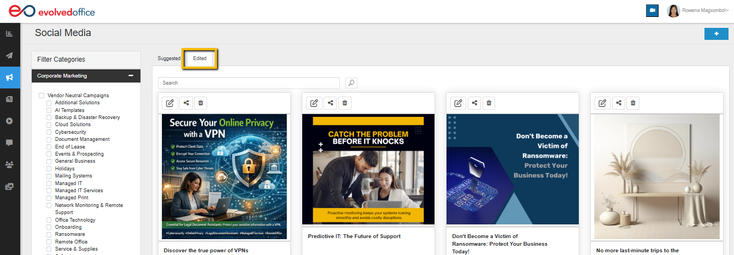Click the magnifier search icon button
The height and width of the screenshot is (255, 734).
tap(351, 83)
